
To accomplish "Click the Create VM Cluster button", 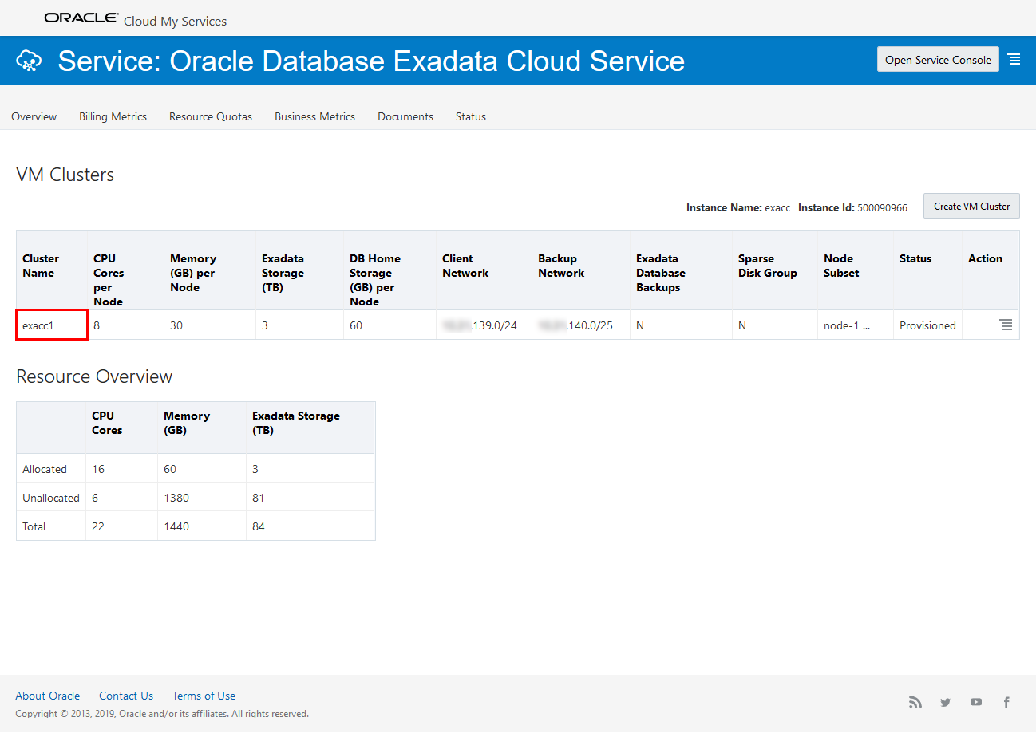I will 971,206.
